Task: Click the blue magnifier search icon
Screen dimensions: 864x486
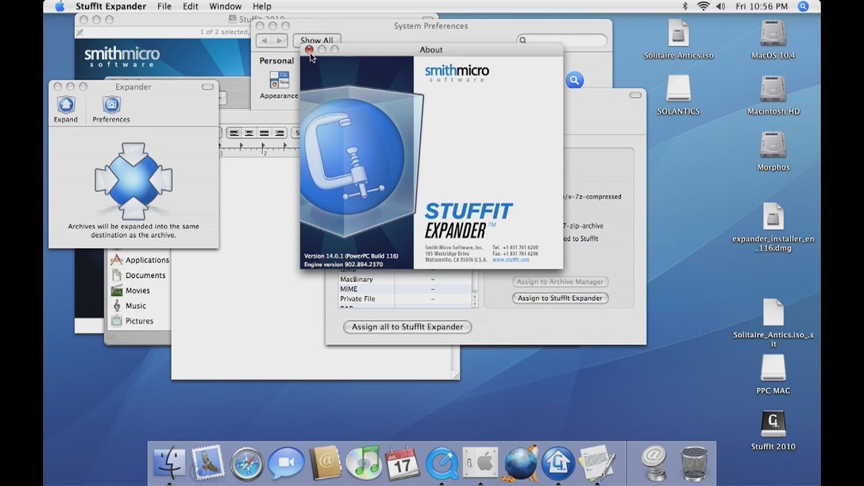Action: [574, 80]
